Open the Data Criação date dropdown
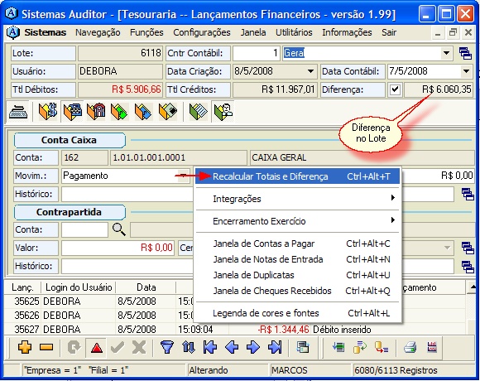 pos(310,71)
